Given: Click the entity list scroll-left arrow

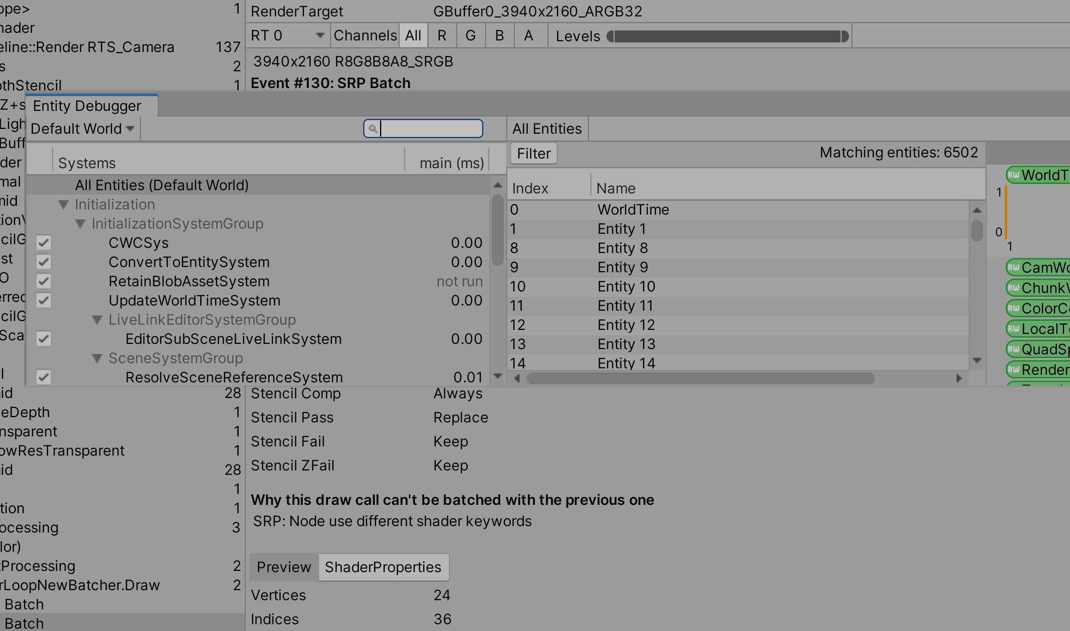Looking at the screenshot, I should (517, 378).
